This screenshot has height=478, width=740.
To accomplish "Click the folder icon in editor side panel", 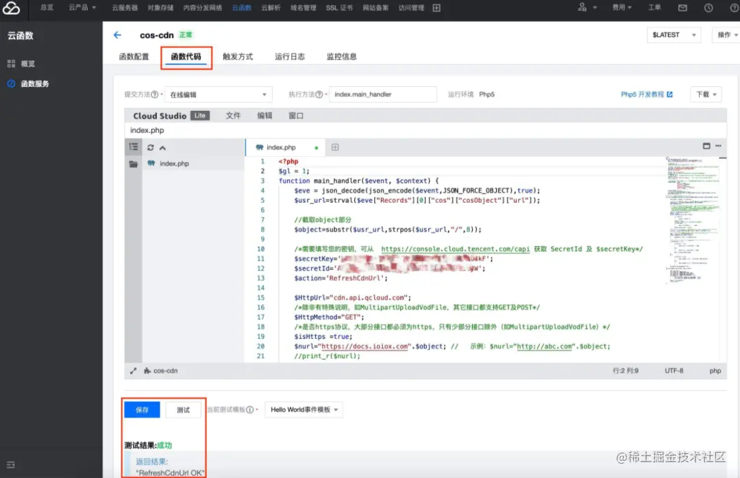I will [134, 164].
